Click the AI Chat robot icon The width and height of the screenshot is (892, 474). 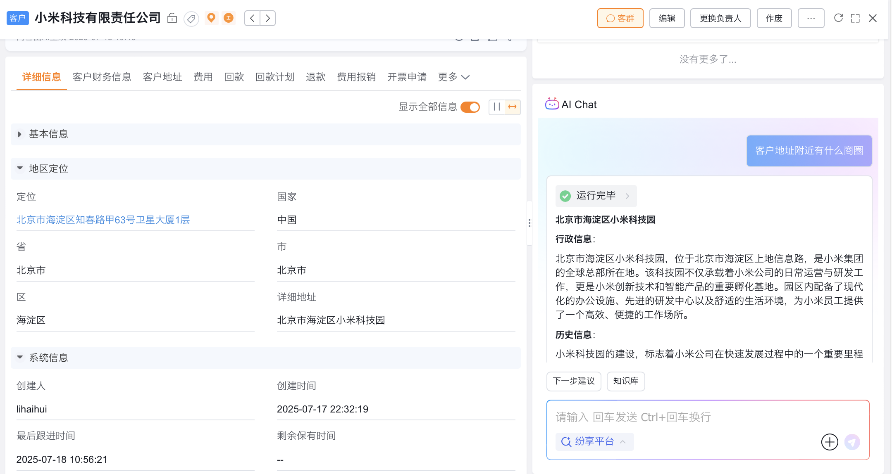pyautogui.click(x=552, y=104)
